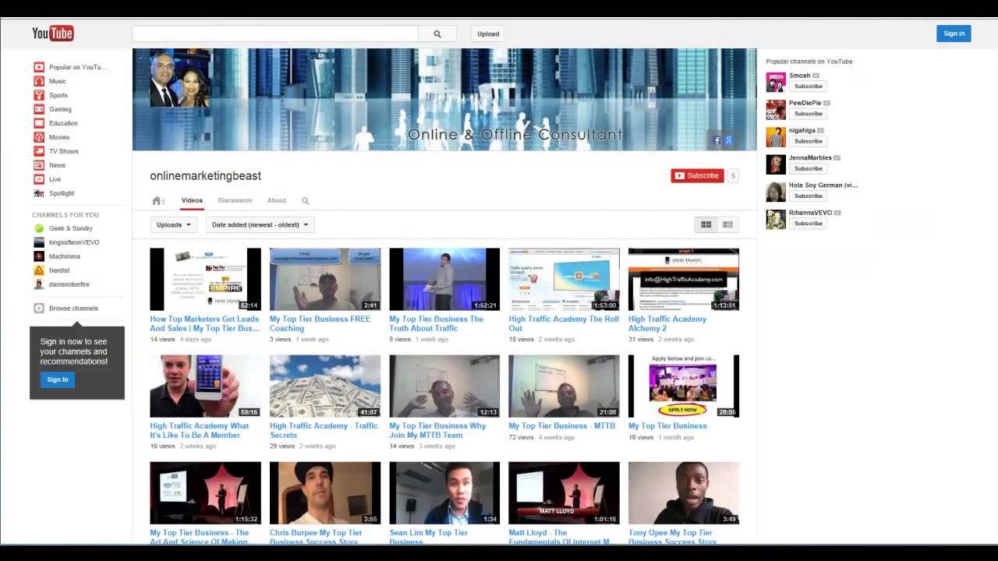Screen dimensions: 998x561
Task: Go to channel home icon tab
Action: tap(157, 200)
